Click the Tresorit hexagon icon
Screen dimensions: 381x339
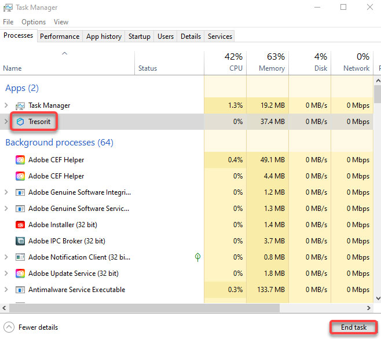[20, 122]
